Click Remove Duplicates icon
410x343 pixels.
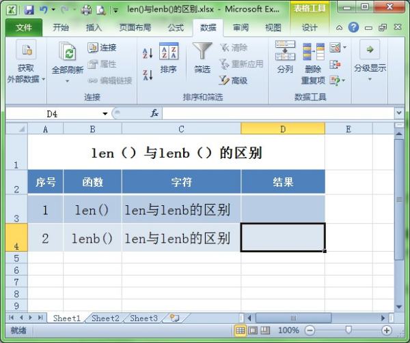click(313, 51)
